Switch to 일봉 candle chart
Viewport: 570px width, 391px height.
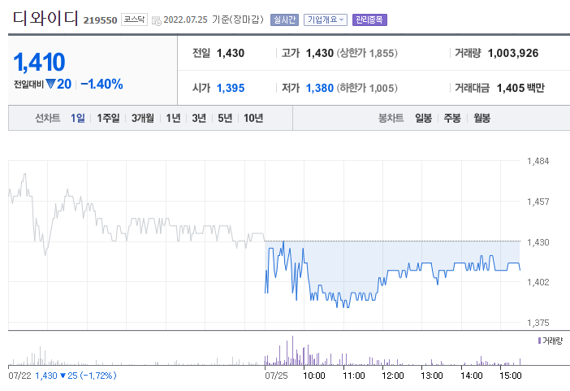pos(423,118)
